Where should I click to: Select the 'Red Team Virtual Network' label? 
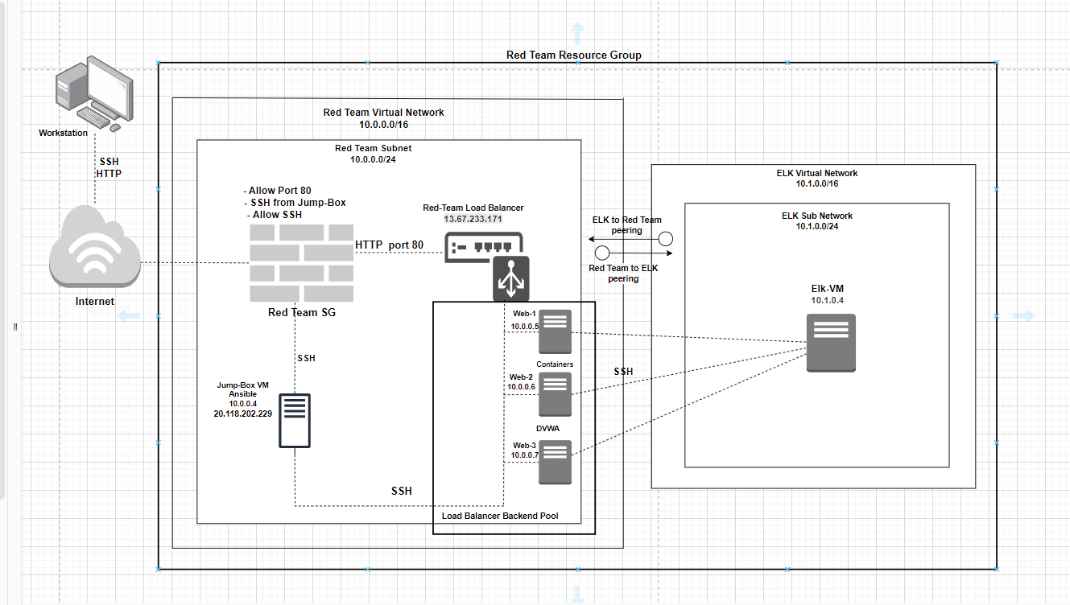(x=383, y=113)
